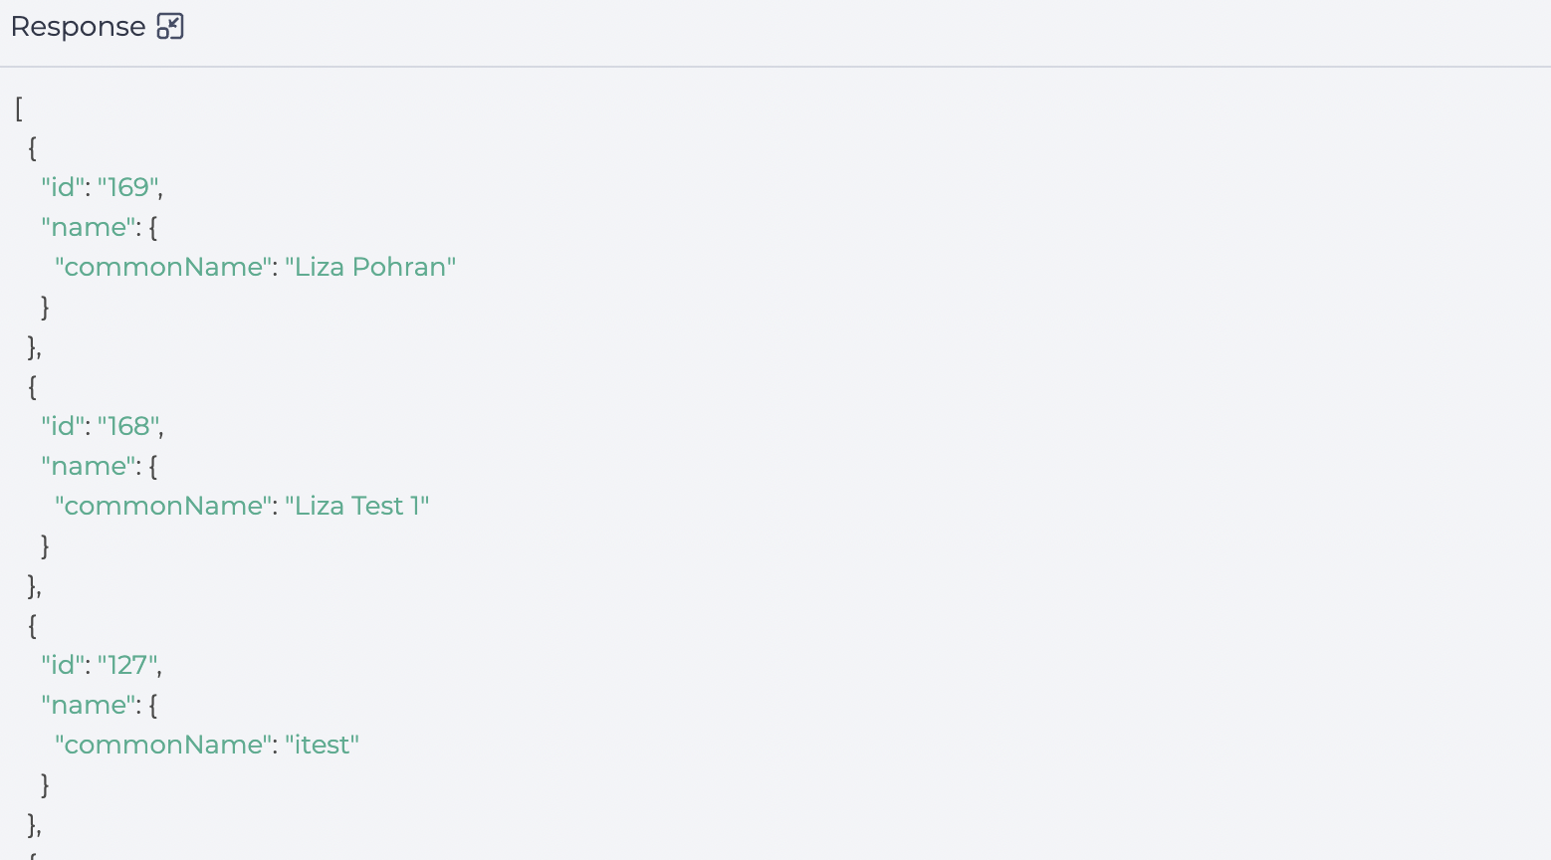Image resolution: width=1551 pixels, height=860 pixels.
Task: Select the "Liza Test 1" value text
Action: 357,506
